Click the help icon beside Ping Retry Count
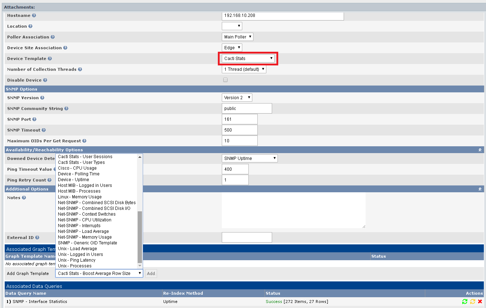 pos(50,180)
